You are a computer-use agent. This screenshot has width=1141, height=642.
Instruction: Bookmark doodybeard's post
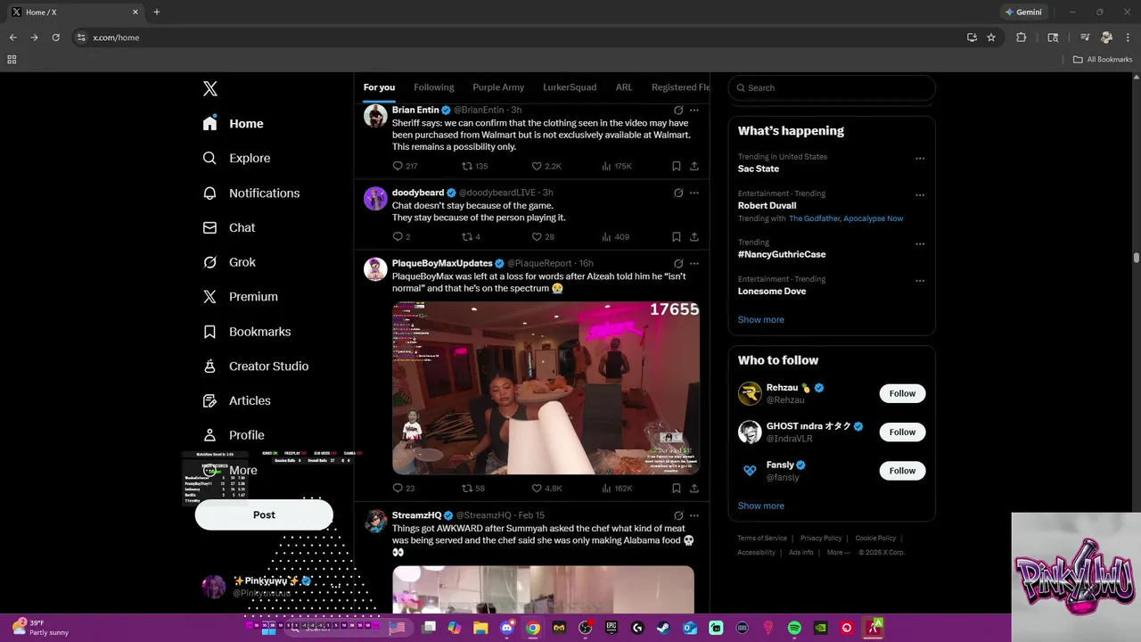pos(677,237)
